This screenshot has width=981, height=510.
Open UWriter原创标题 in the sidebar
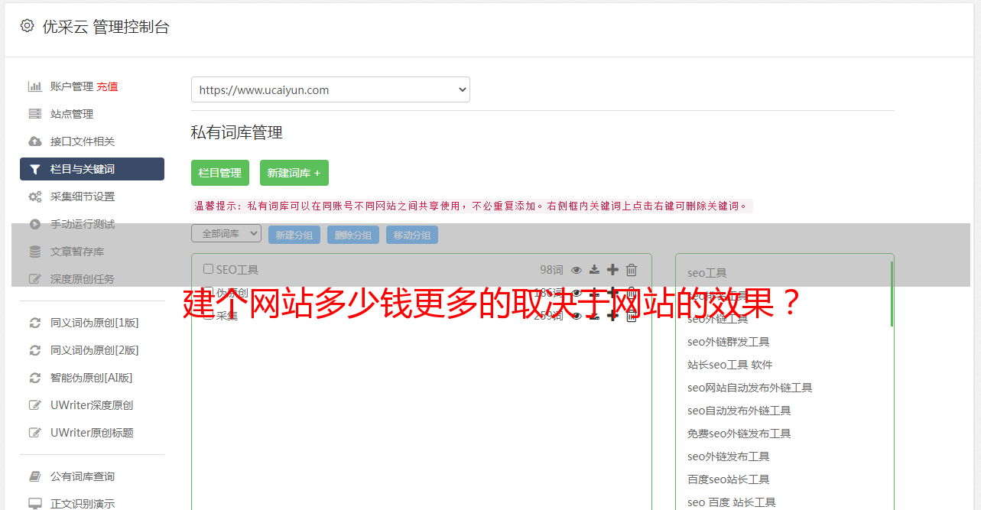pos(92,433)
